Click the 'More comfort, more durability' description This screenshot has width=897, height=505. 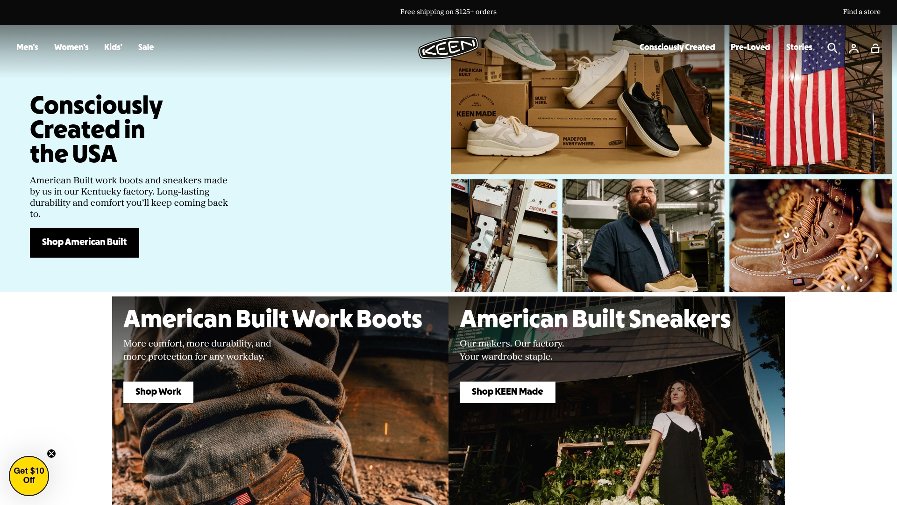tap(197, 350)
